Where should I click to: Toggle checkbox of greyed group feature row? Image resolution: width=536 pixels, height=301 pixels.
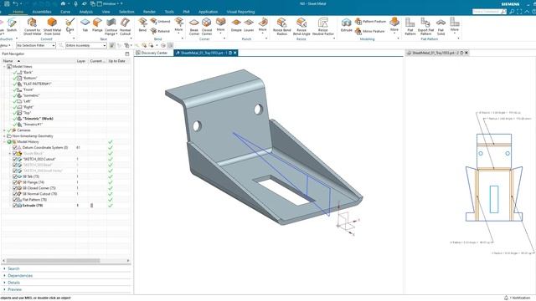point(15,153)
